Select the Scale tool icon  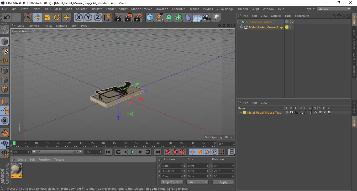(x=47, y=18)
